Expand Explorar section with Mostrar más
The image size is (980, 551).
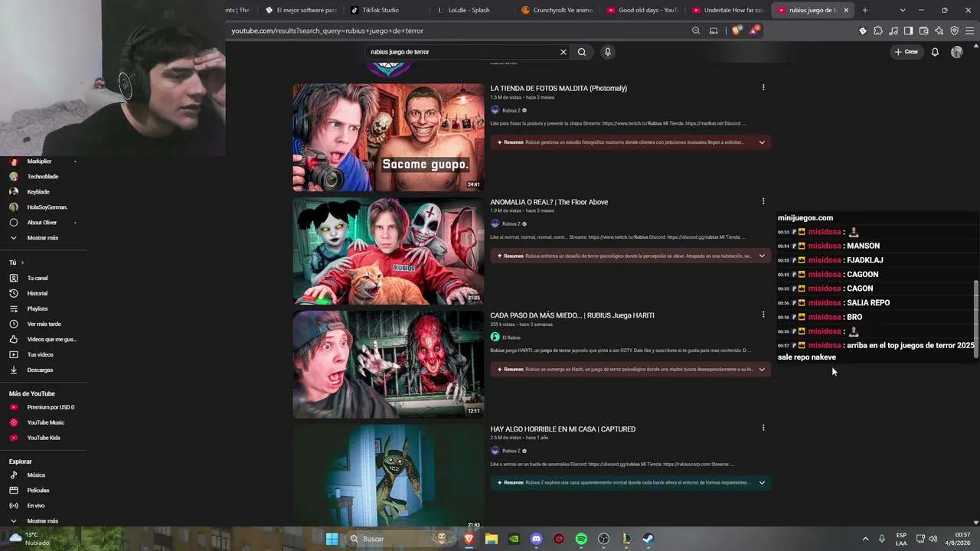tap(43, 521)
